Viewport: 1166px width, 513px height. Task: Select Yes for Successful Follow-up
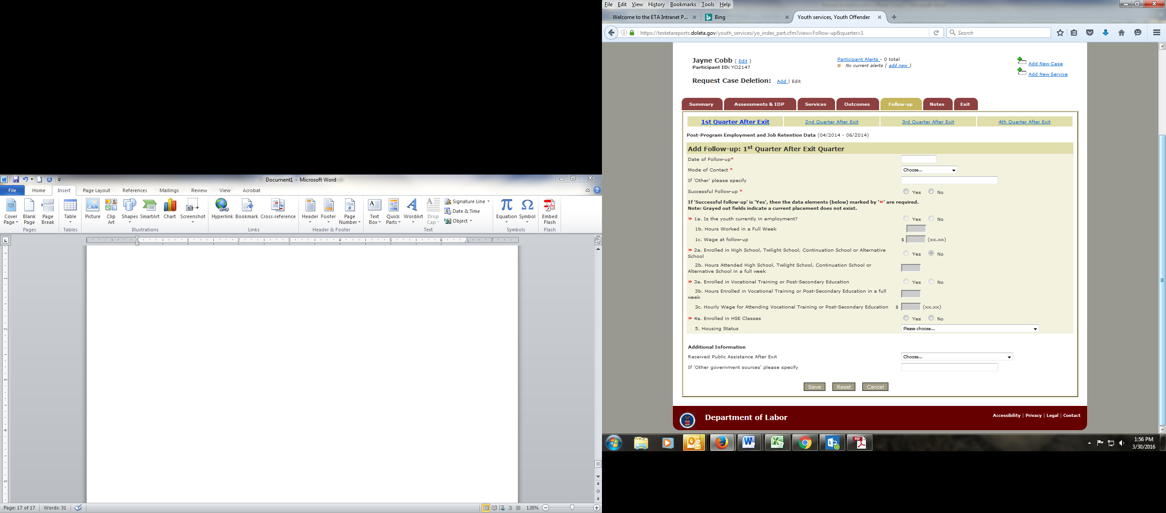pos(906,192)
